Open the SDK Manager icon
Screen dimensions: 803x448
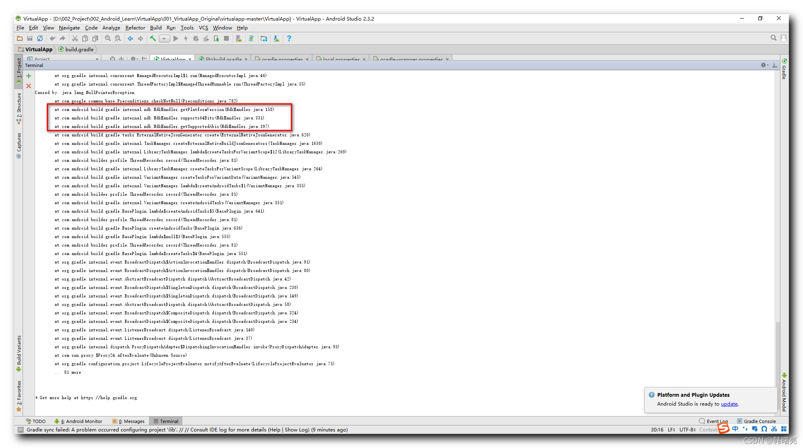click(276, 38)
